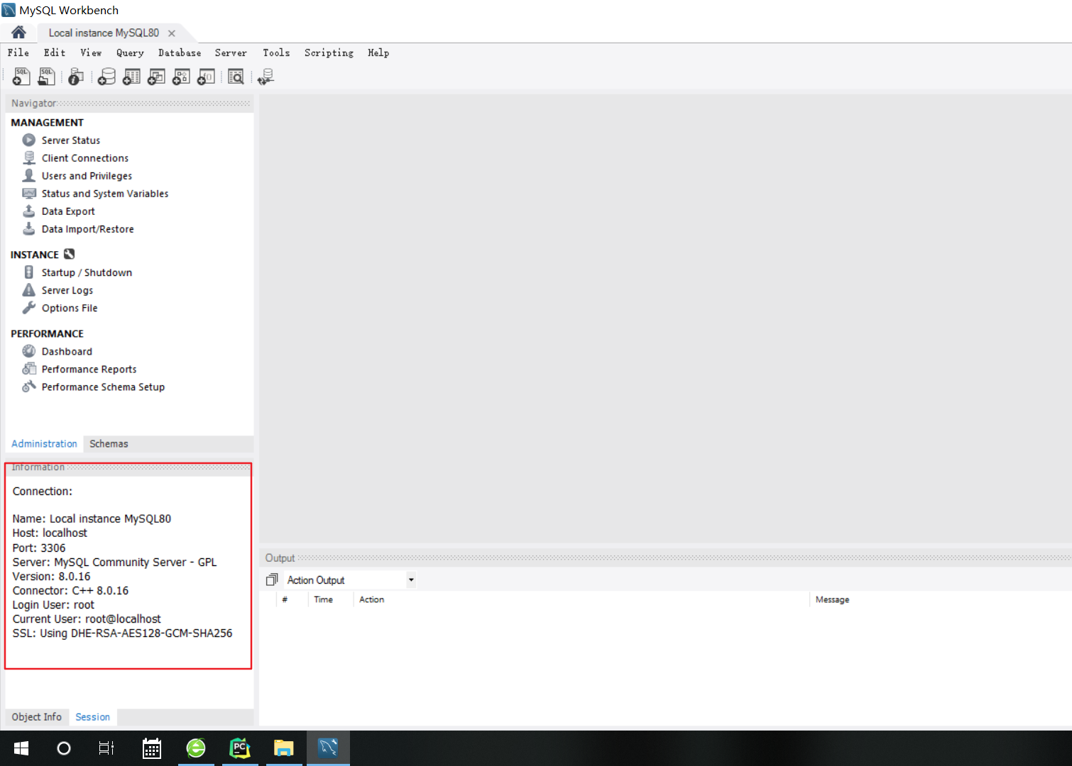Click the 'Host: localhost' text
The width and height of the screenshot is (1072, 766).
pos(50,533)
